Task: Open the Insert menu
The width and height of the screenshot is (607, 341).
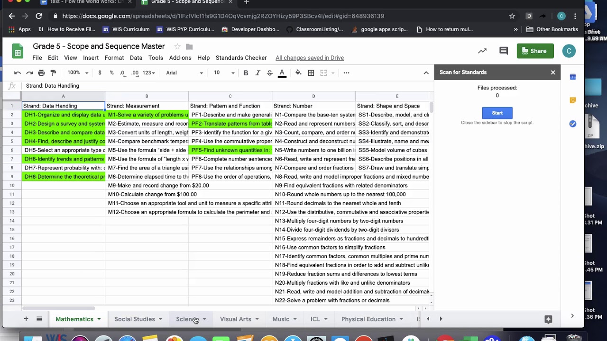Action: tap(91, 58)
